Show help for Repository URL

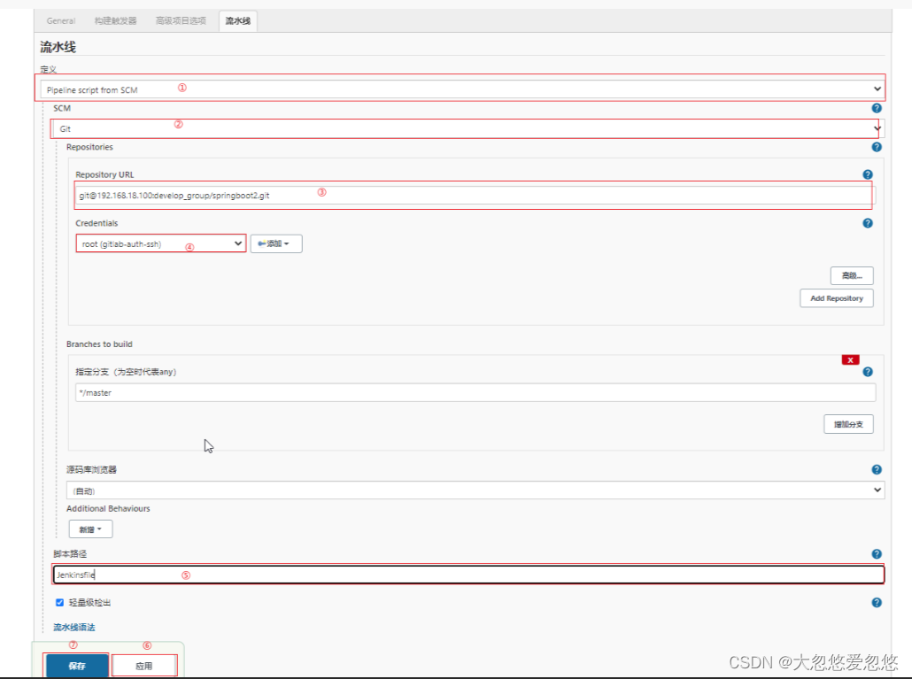pyautogui.click(x=867, y=174)
